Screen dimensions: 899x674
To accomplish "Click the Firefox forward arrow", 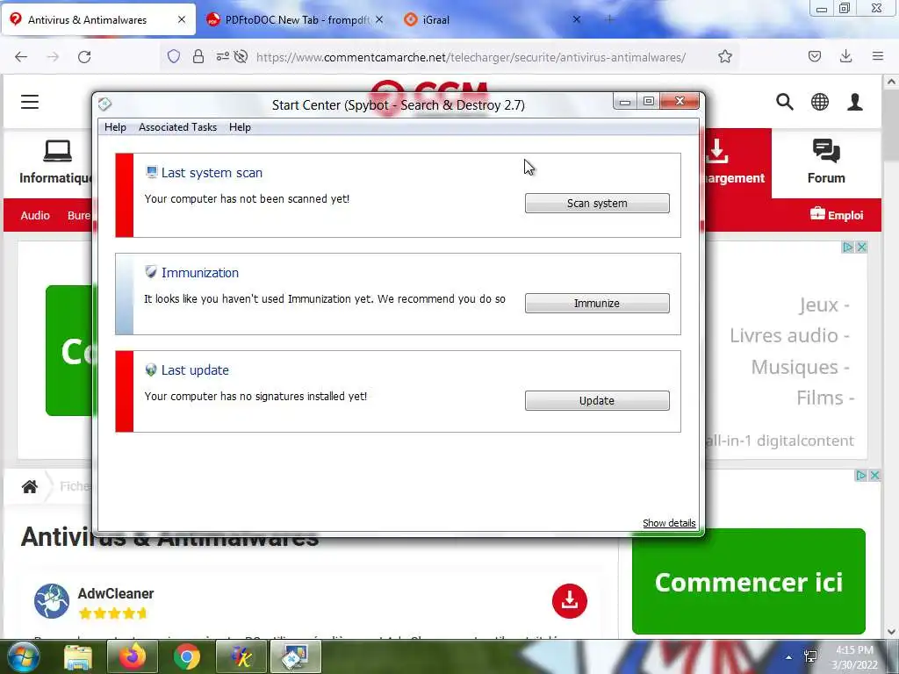I will click(53, 57).
